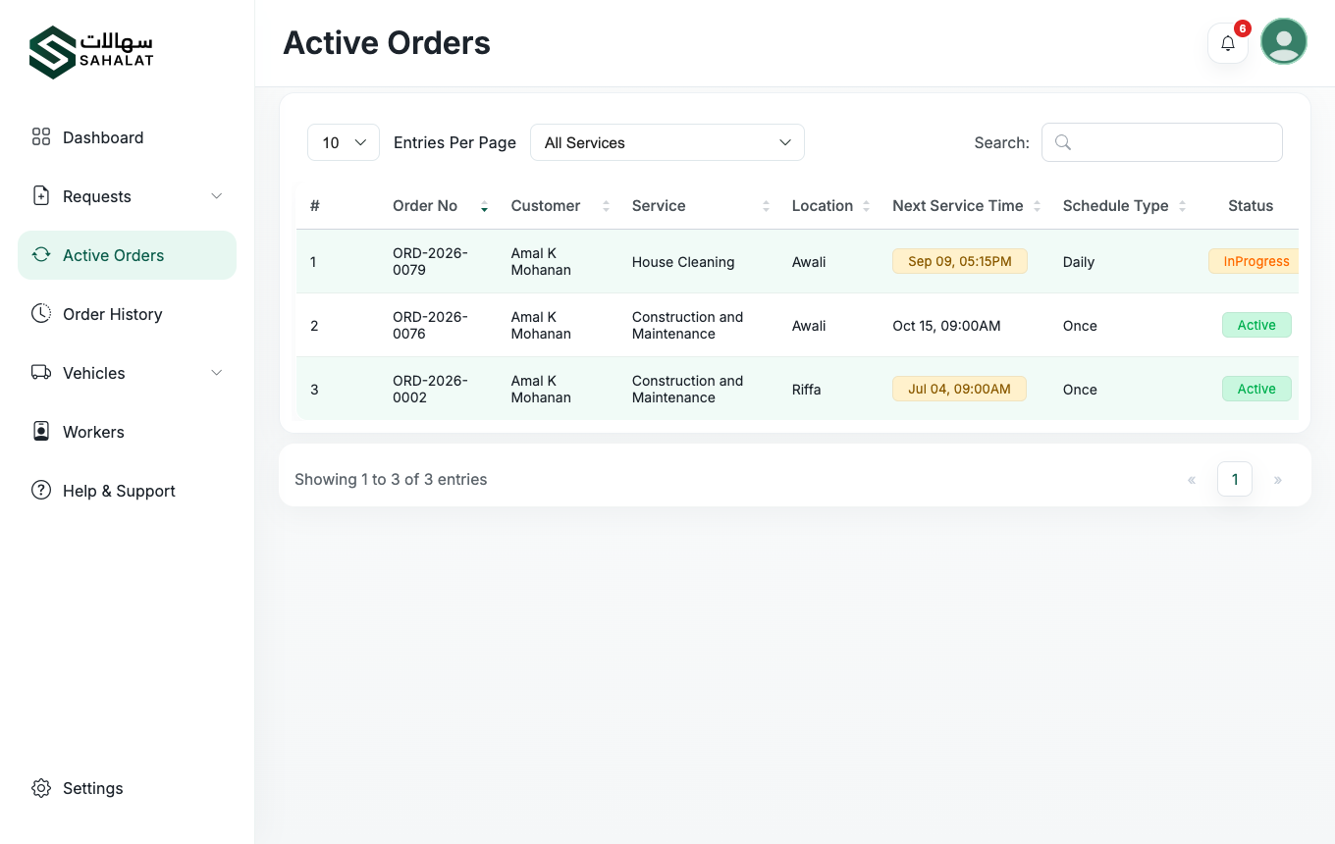Click the previous page « button
Screen dimensions: 1335x844
[1192, 480]
